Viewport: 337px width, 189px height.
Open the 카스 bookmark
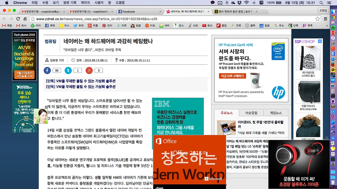[64, 25]
